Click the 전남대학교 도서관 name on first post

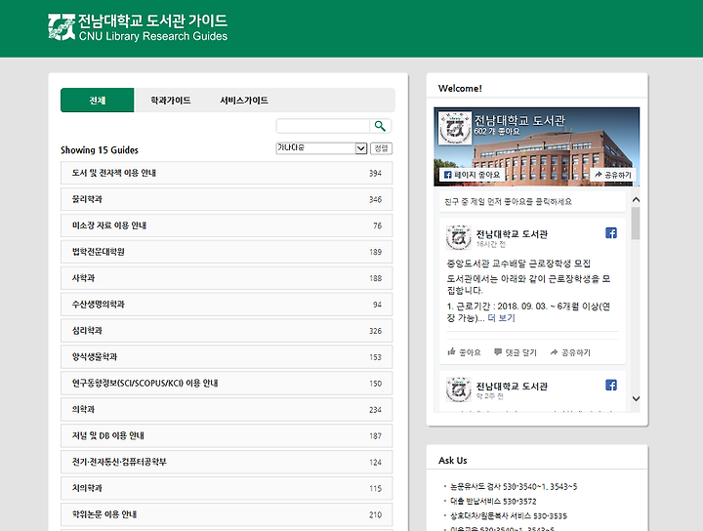click(512, 234)
